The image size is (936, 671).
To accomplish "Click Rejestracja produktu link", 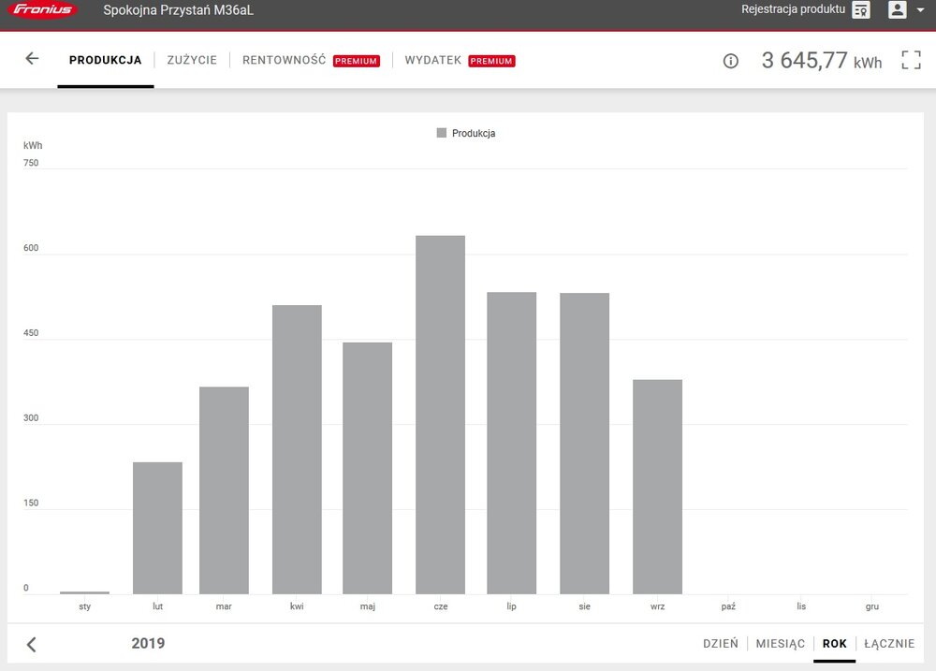I will [x=793, y=9].
